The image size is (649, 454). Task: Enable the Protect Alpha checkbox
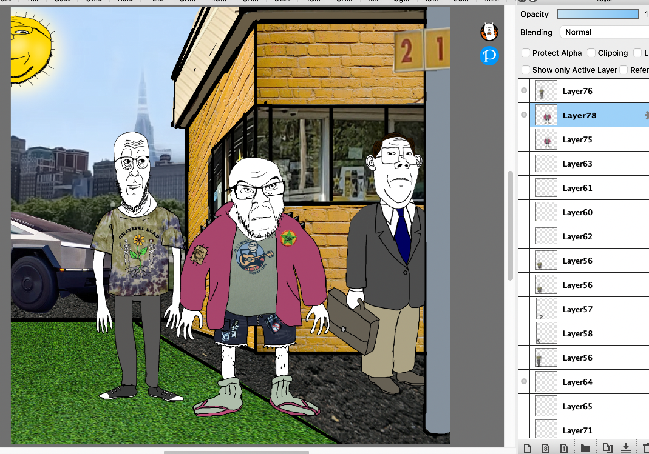click(x=525, y=53)
